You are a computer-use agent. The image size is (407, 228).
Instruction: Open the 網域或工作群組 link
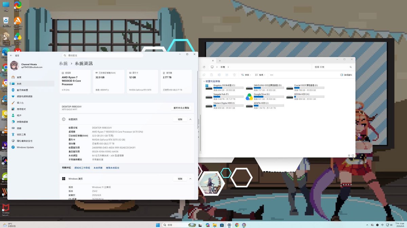(82, 168)
